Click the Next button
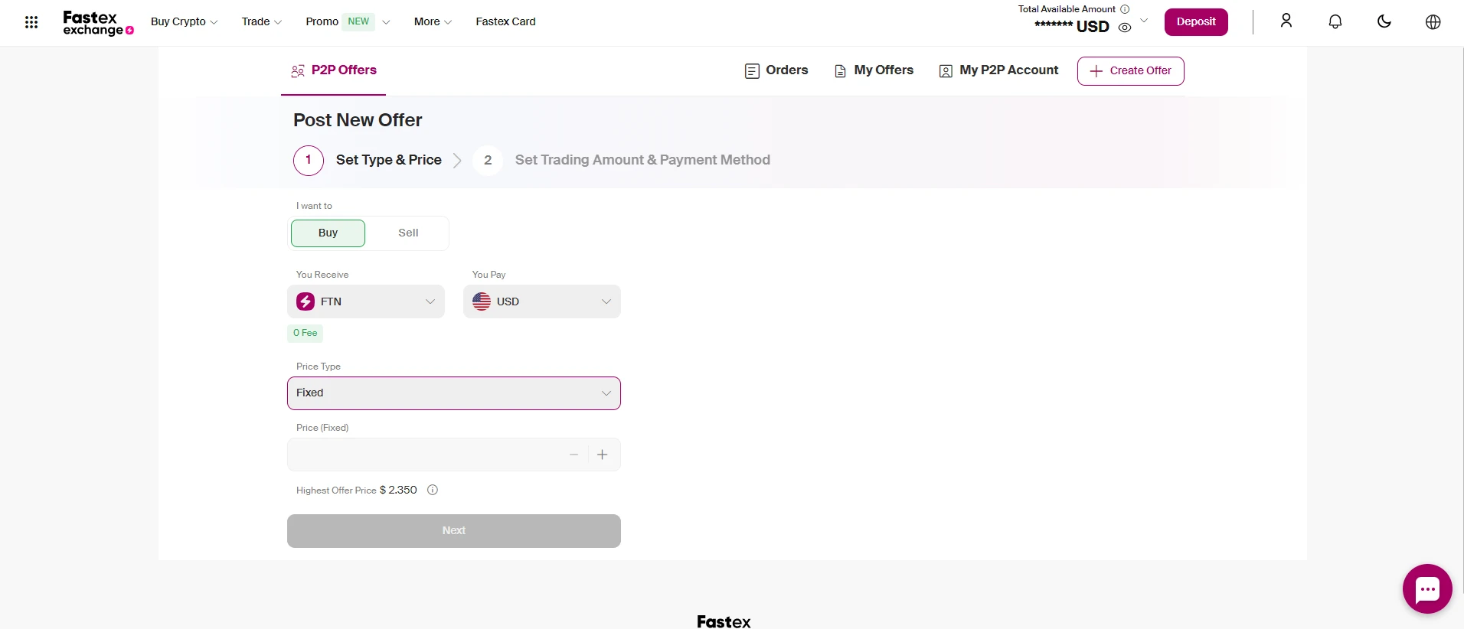This screenshot has height=629, width=1464. click(454, 531)
